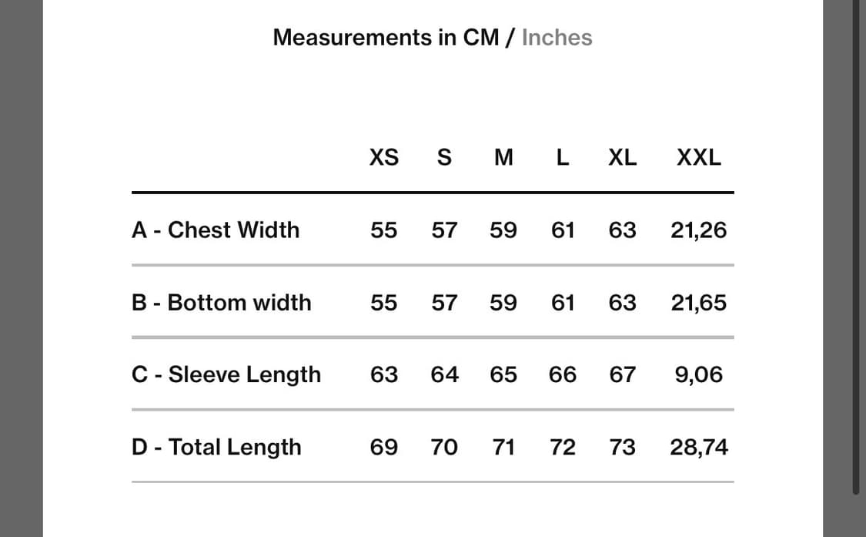Select CM measurement unit
This screenshot has width=866, height=537.
tap(481, 38)
